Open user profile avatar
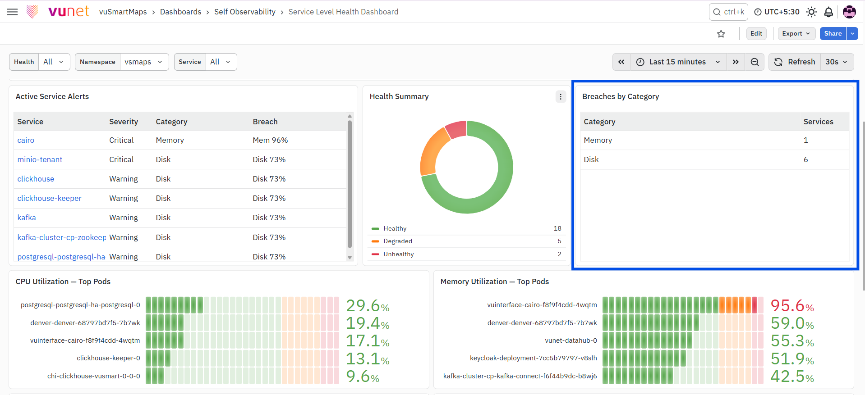The height and width of the screenshot is (395, 865). pos(849,12)
